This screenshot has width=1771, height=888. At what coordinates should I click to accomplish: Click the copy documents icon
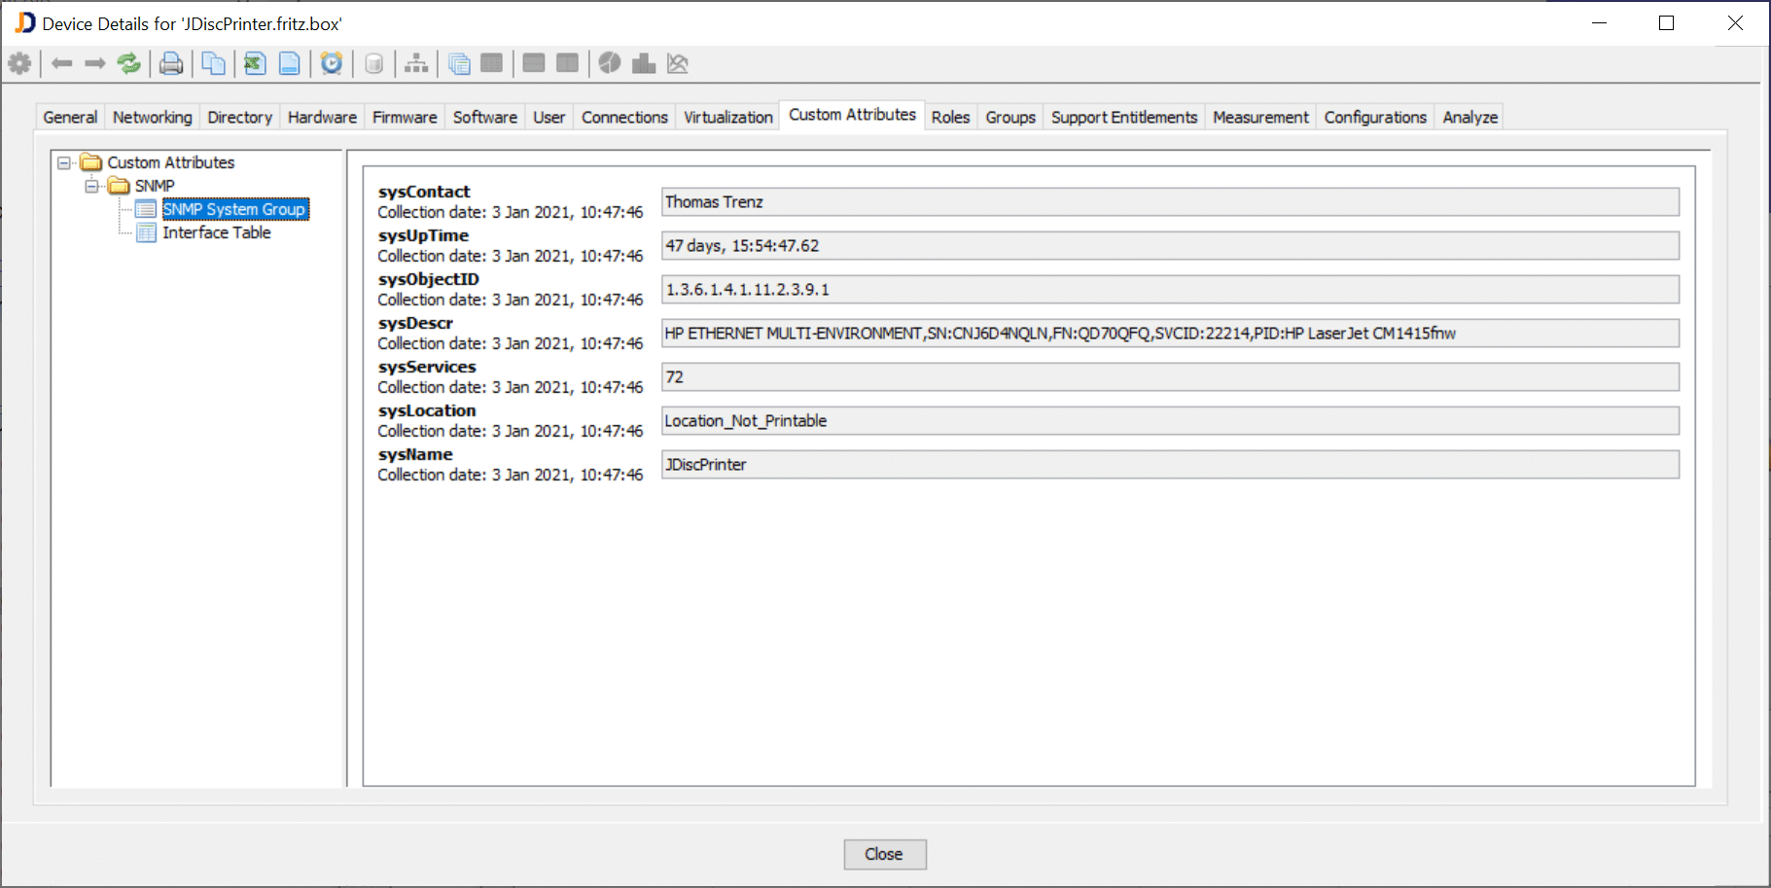pos(213,64)
